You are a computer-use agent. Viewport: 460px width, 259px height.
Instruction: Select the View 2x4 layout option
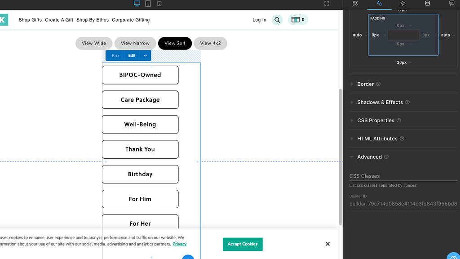pyautogui.click(x=174, y=43)
